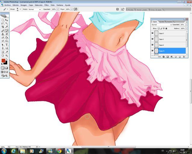Add a layer style (fx) icon
Viewport: 192px width, 154px height.
pyautogui.click(x=163, y=57)
